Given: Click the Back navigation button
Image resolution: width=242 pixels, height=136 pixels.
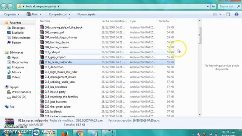Looking at the screenshot, I should (x=4, y=6).
